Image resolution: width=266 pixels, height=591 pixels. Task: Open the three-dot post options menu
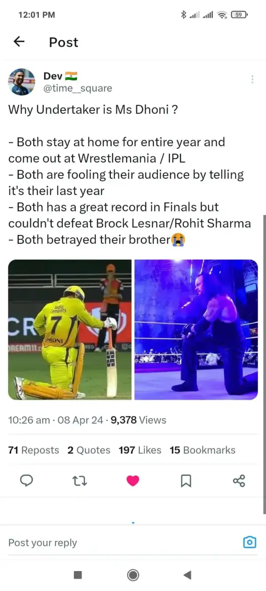252,79
